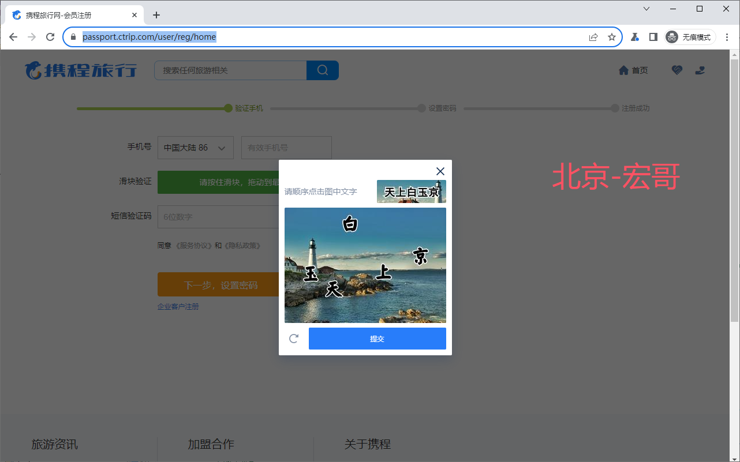Open the 企业客户注册 link

[x=178, y=307]
